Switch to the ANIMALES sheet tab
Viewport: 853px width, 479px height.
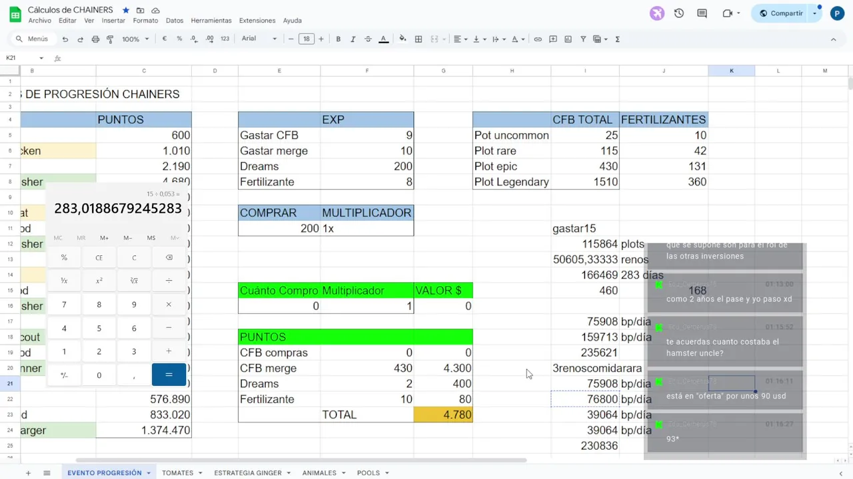tap(323, 473)
